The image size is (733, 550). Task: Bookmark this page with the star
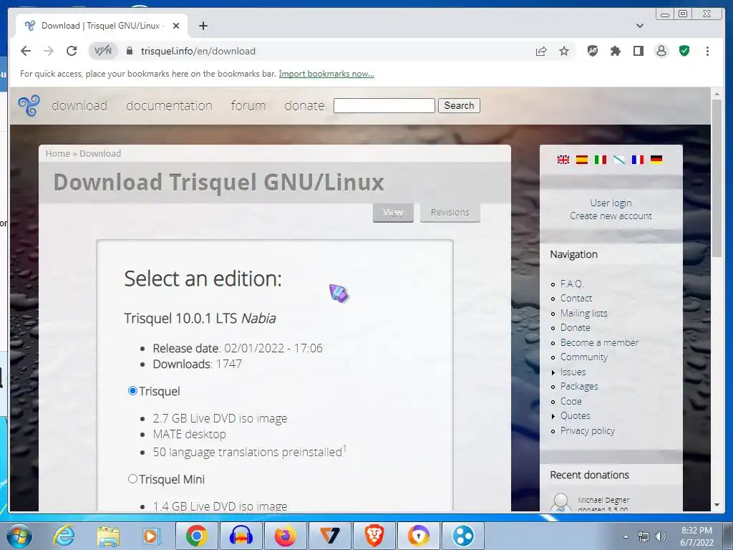coord(564,51)
